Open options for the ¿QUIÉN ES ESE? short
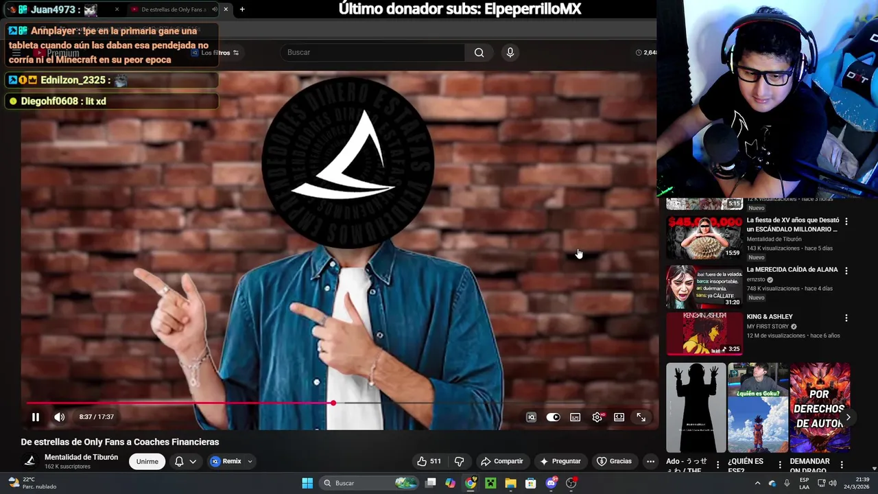Viewport: 878px width, 494px height. pos(780,464)
